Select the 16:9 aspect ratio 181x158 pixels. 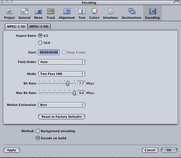click(40, 43)
